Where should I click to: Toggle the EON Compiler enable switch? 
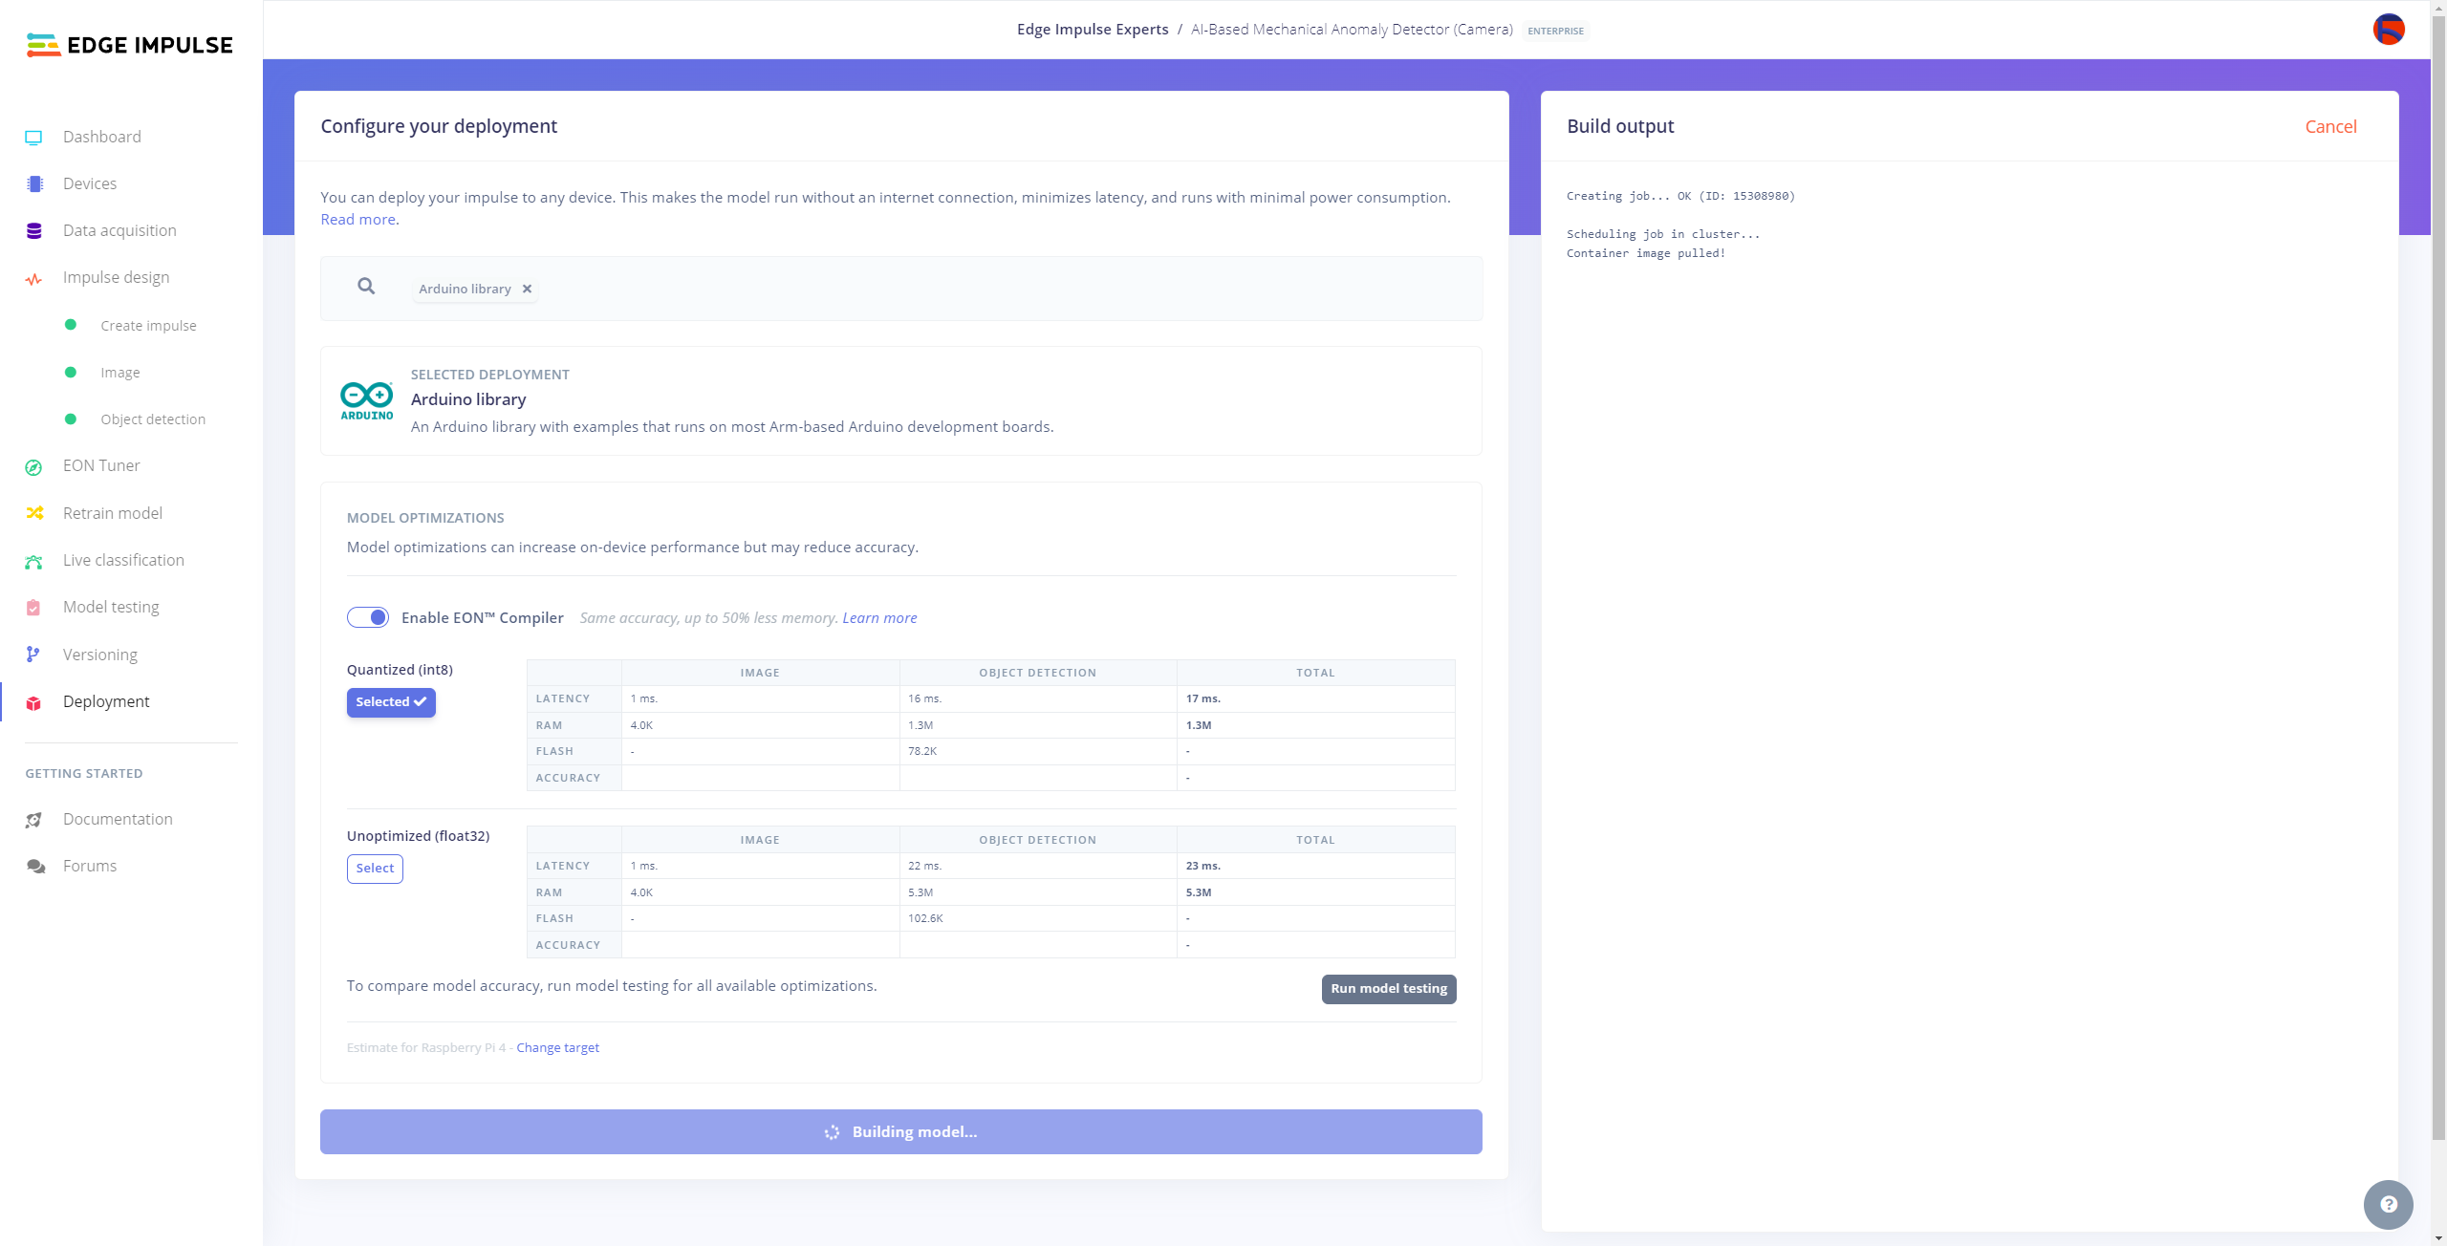pyautogui.click(x=365, y=616)
